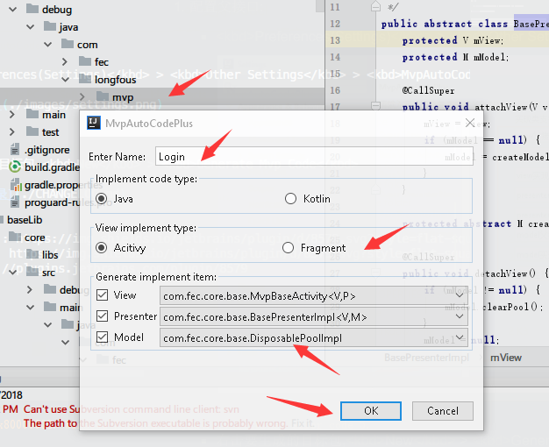This screenshot has height=447, width=549.
Task: Click the src folder icon
Action: click(x=32, y=272)
